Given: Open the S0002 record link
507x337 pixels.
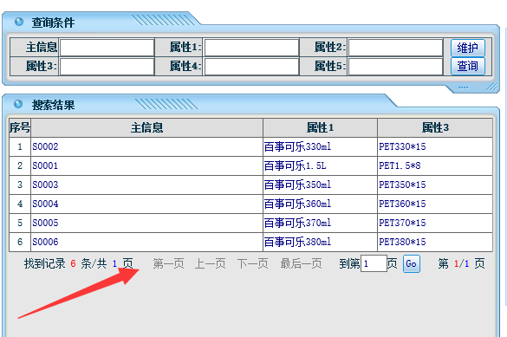Looking at the screenshot, I should coord(45,146).
